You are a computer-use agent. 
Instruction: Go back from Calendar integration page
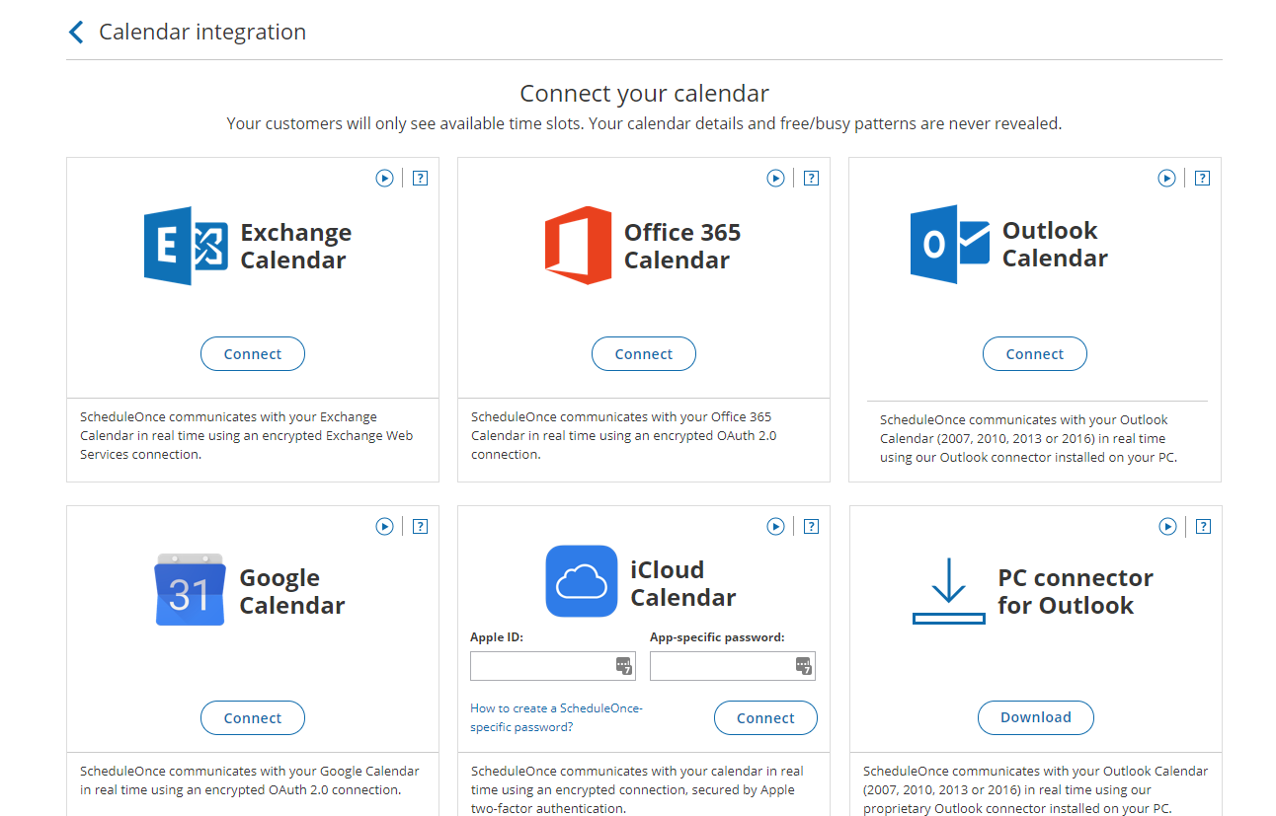click(76, 33)
